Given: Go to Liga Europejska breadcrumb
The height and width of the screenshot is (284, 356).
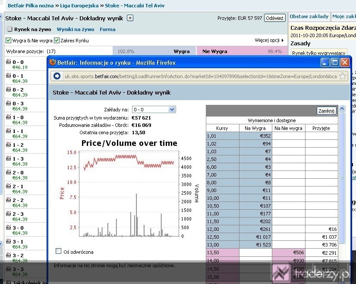Looking at the screenshot, I should (79, 6).
